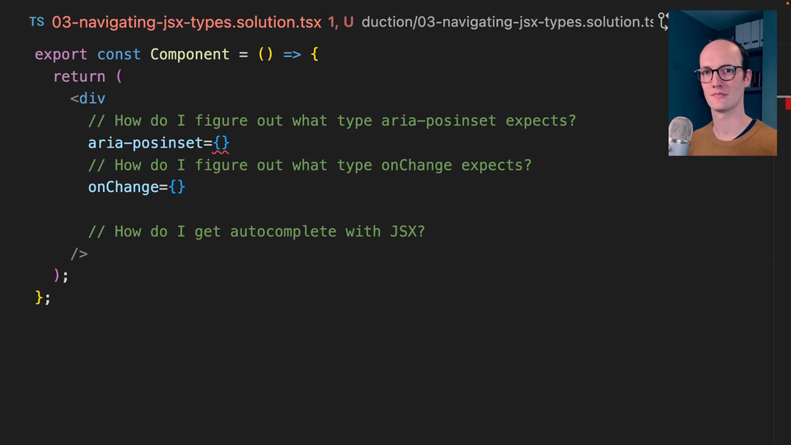The width and height of the screenshot is (791, 445).
Task: Place cursor on the onChange attribute
Action: click(x=124, y=188)
